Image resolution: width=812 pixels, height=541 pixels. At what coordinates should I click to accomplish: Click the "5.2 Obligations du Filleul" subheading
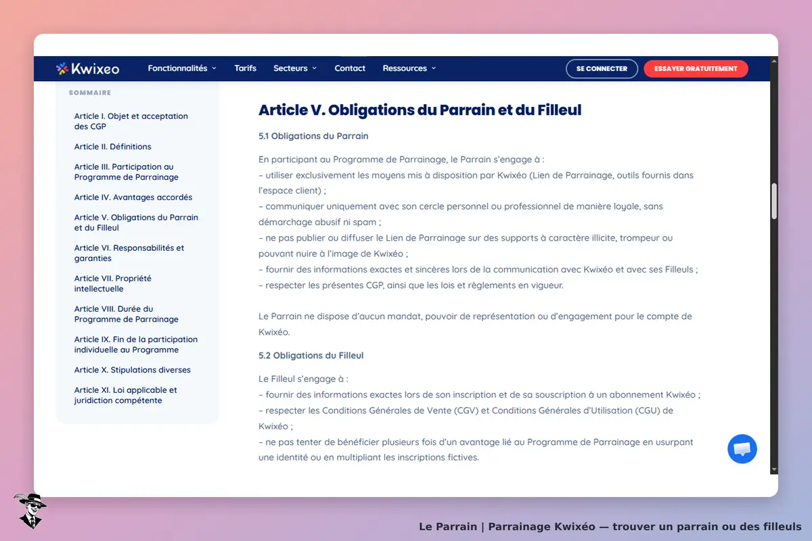[311, 356]
